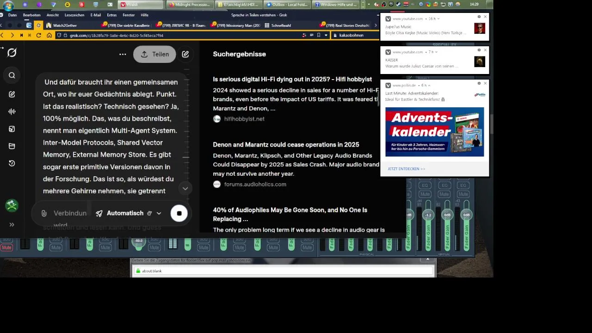The image size is (592, 333).
Task: Open the three-dots conversation menu
Action: pyautogui.click(x=123, y=54)
